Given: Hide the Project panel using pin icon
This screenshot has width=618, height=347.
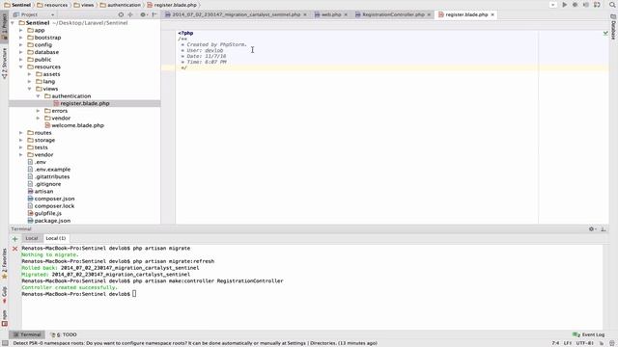Looking at the screenshot, I should 154,14.
